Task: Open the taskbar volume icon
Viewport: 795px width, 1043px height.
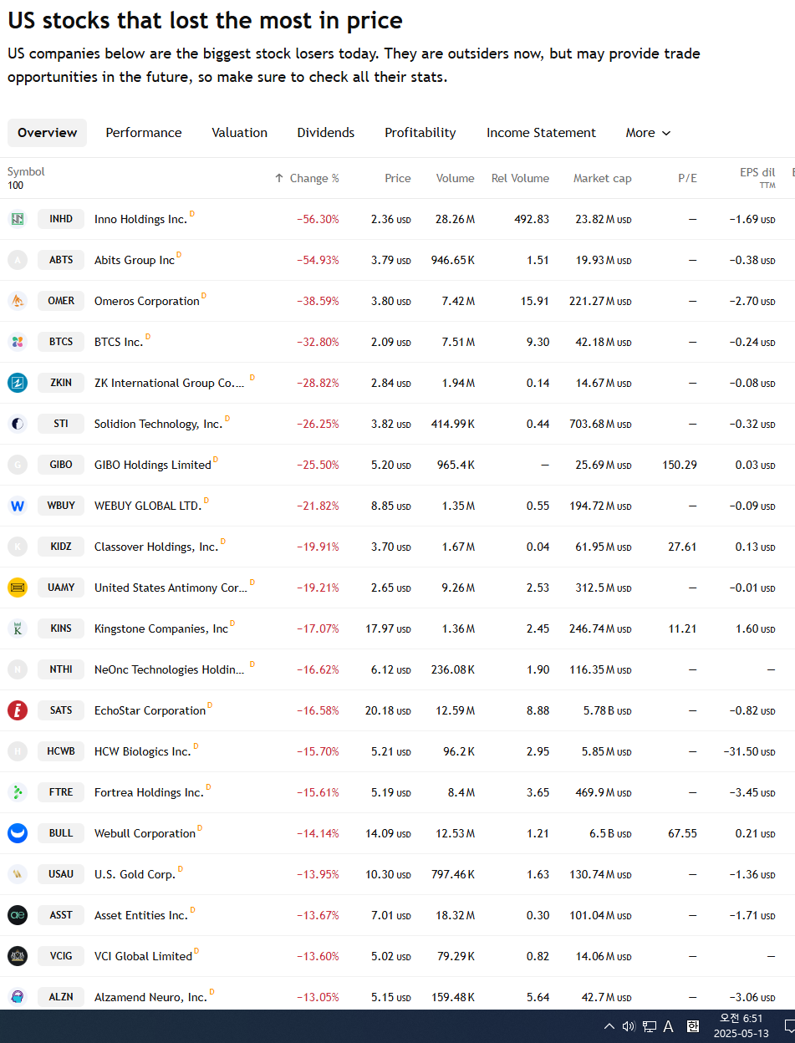Action: click(629, 1026)
